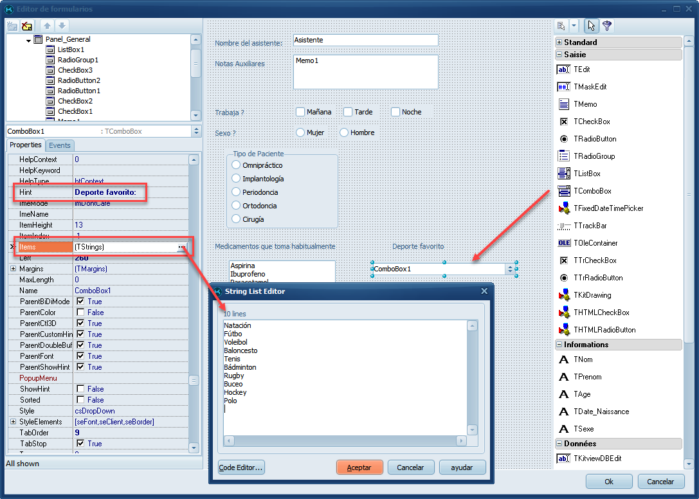This screenshot has width=699, height=499.
Task: Click the Nombre del asistente input field
Action: point(365,41)
